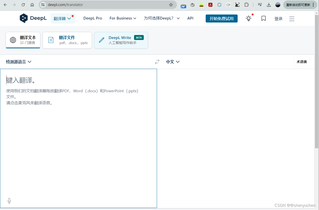
Task: Open the 中文 target language selector
Action: tap(173, 62)
